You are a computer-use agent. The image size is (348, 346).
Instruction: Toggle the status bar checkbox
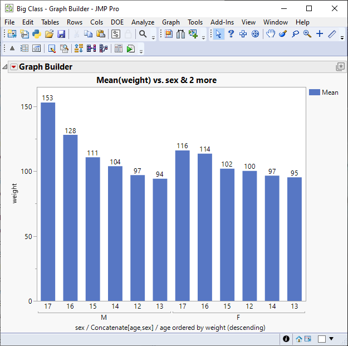[x=322, y=339]
